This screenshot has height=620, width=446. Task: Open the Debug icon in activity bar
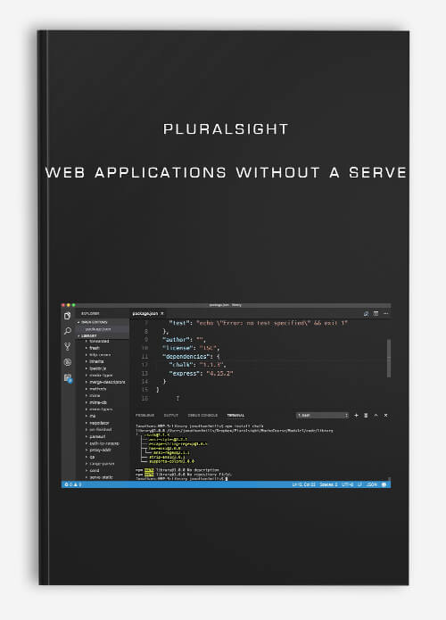(68, 362)
